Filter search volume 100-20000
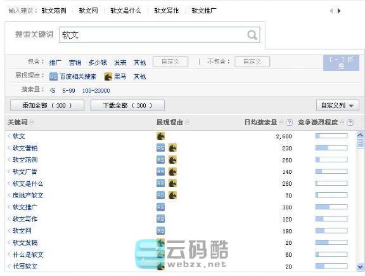365x276 pixels. (96, 91)
